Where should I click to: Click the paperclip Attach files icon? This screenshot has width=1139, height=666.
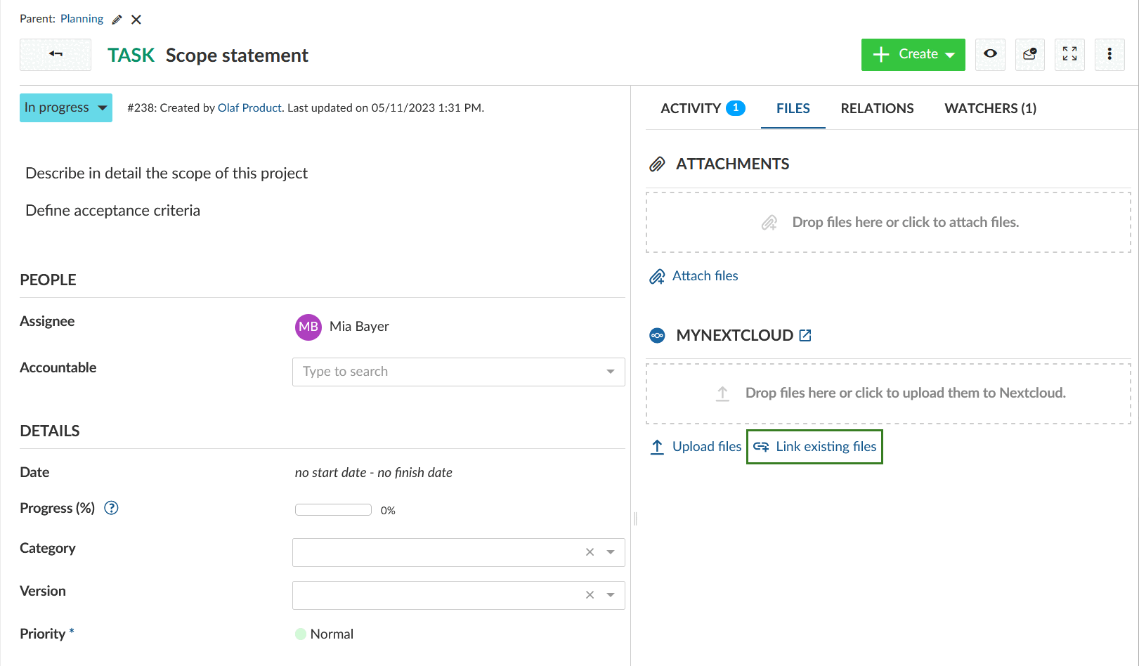point(657,276)
